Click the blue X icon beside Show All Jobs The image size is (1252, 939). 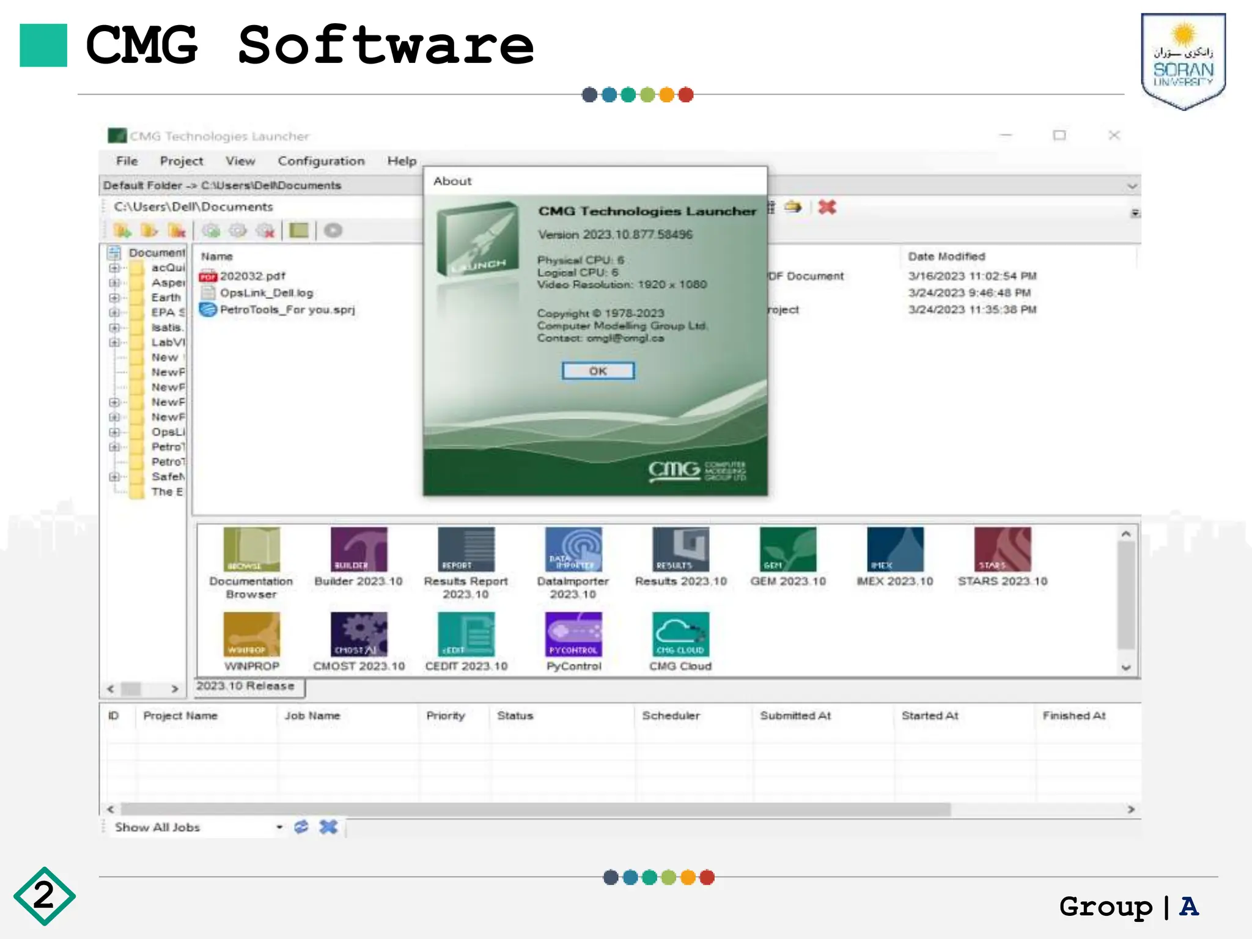tap(328, 827)
